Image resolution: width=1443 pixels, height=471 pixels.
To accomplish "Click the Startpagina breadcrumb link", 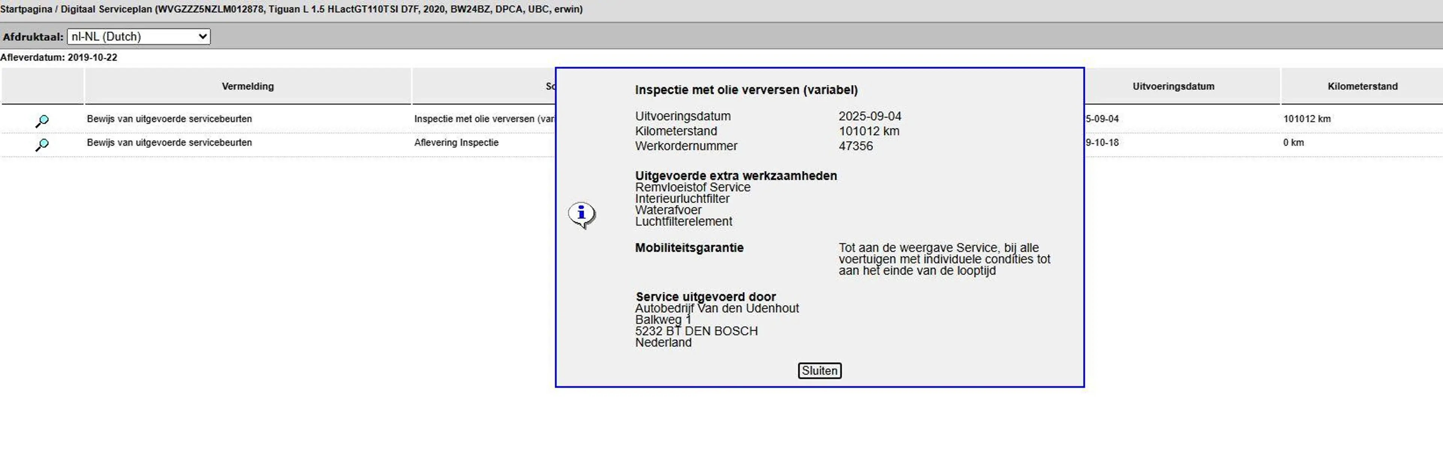I will click(26, 9).
